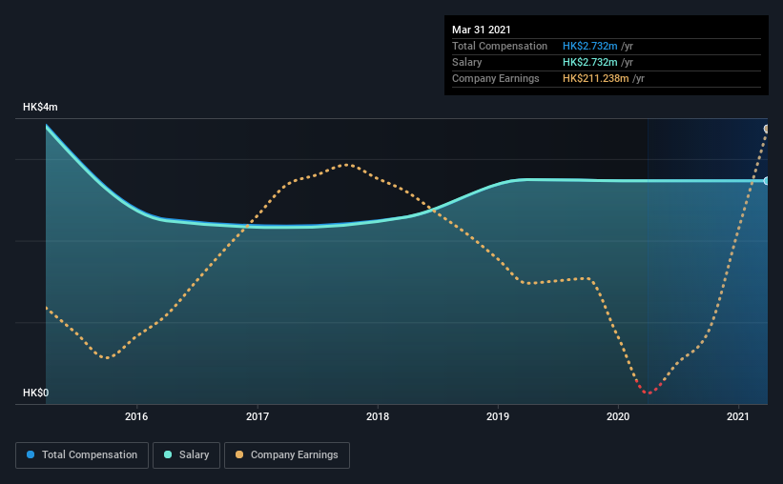Click the blue Total Compensation legend dot
783x484 pixels.
coord(31,454)
